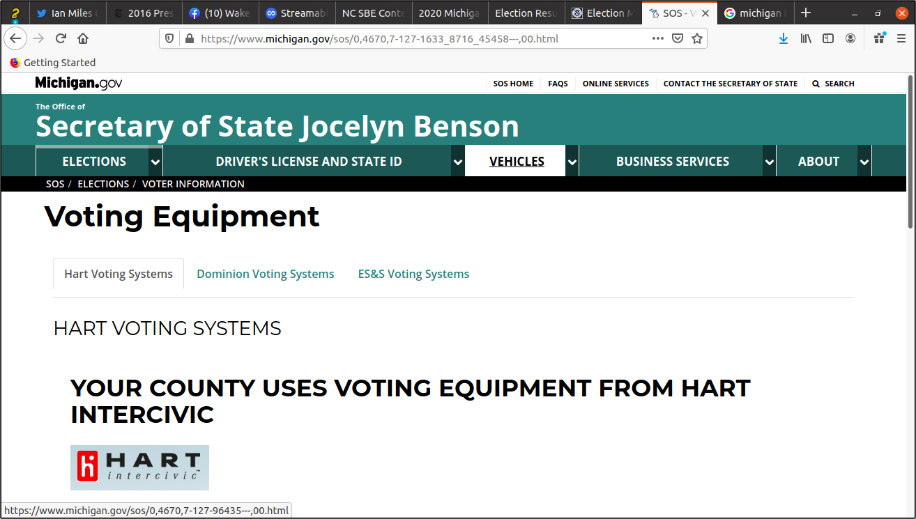Open the Business Services navigation item
Image resolution: width=916 pixels, height=519 pixels.
pyautogui.click(x=673, y=162)
